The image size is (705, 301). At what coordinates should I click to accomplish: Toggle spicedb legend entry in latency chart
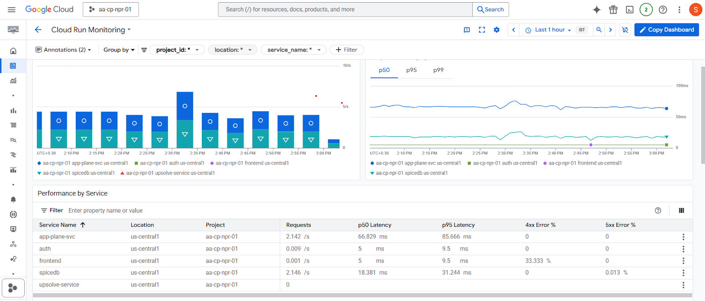point(409,173)
